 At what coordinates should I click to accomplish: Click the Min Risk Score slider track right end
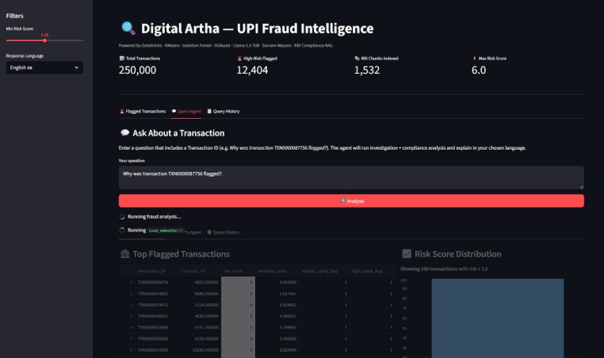[82, 40]
